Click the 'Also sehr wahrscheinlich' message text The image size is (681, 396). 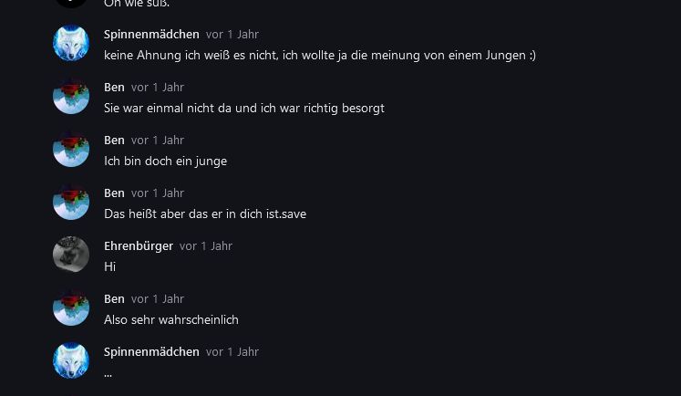171,320
